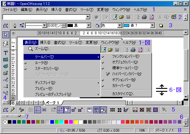Click the horizontal scrollbar right arrow
Viewport: 190px width, 134px height.
pos(180,103)
